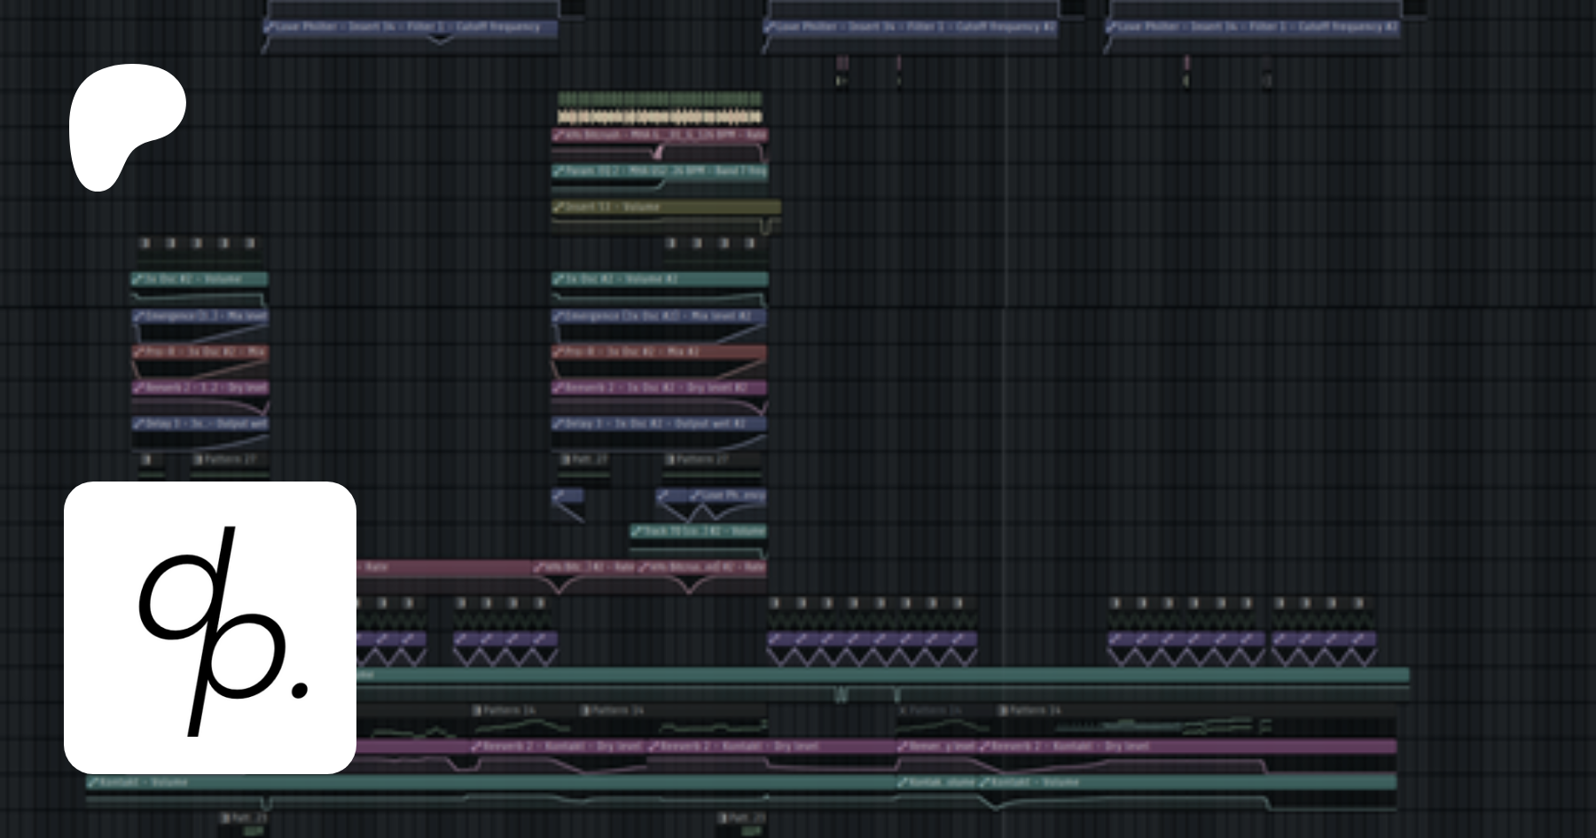
Task: Click the automation icon on the Vfx Bitcrush clip
Action: tap(559, 136)
